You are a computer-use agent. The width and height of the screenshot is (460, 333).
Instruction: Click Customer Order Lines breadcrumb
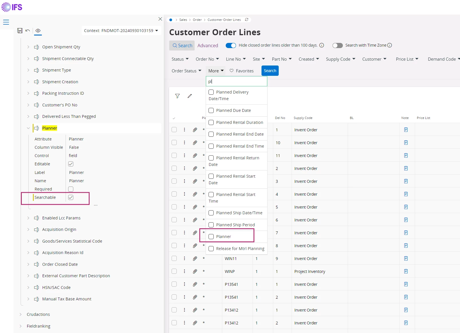pos(224,20)
